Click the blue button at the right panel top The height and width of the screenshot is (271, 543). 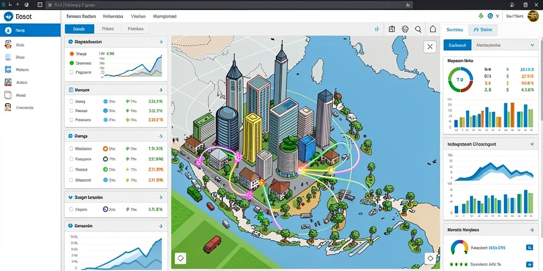(x=457, y=45)
